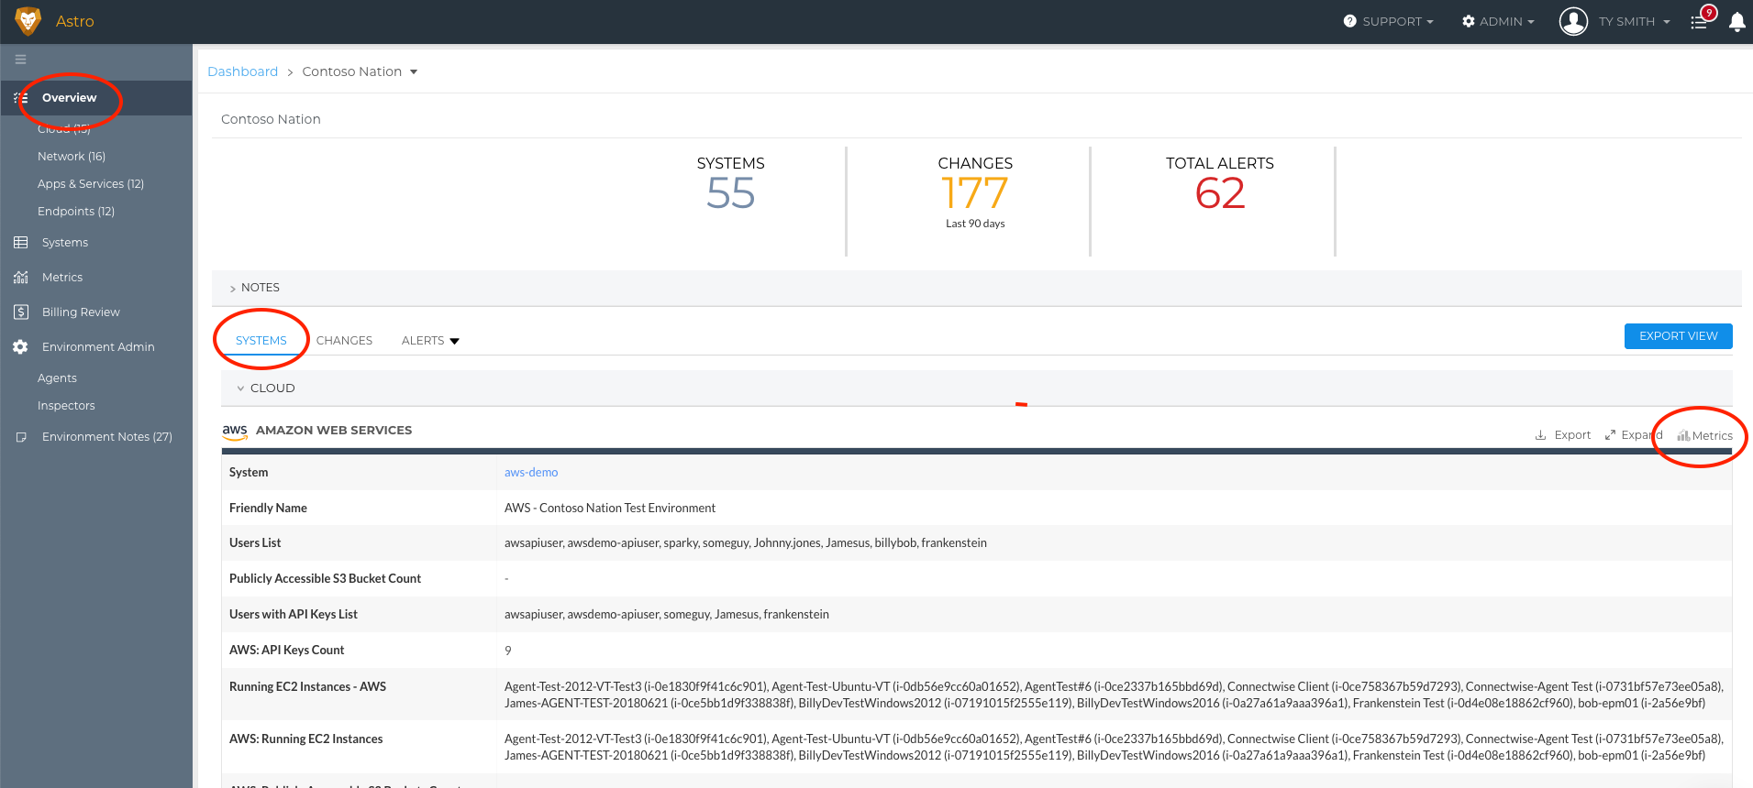This screenshot has width=1753, height=788.
Task: Click AWS - Contoso Nation Test Environment value
Action: click(610, 509)
